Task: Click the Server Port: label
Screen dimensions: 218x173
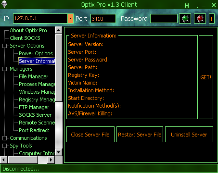Action: [82, 52]
